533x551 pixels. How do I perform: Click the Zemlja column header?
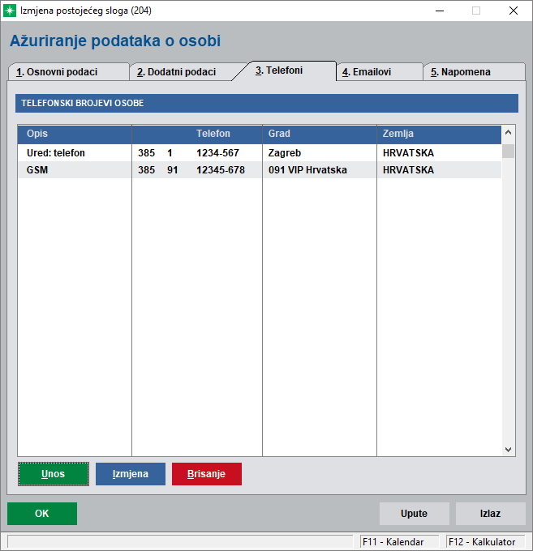pyautogui.click(x=439, y=134)
